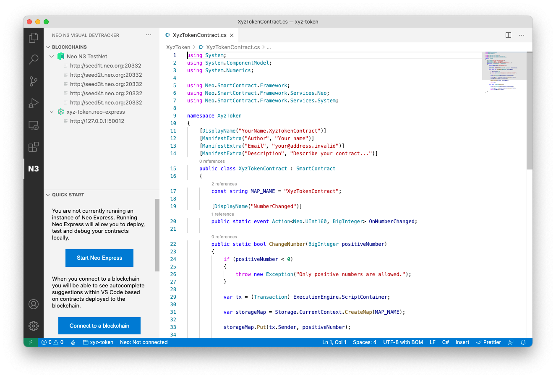This screenshot has height=378, width=556.
Task: Open notifications bell in status bar
Action: point(523,342)
